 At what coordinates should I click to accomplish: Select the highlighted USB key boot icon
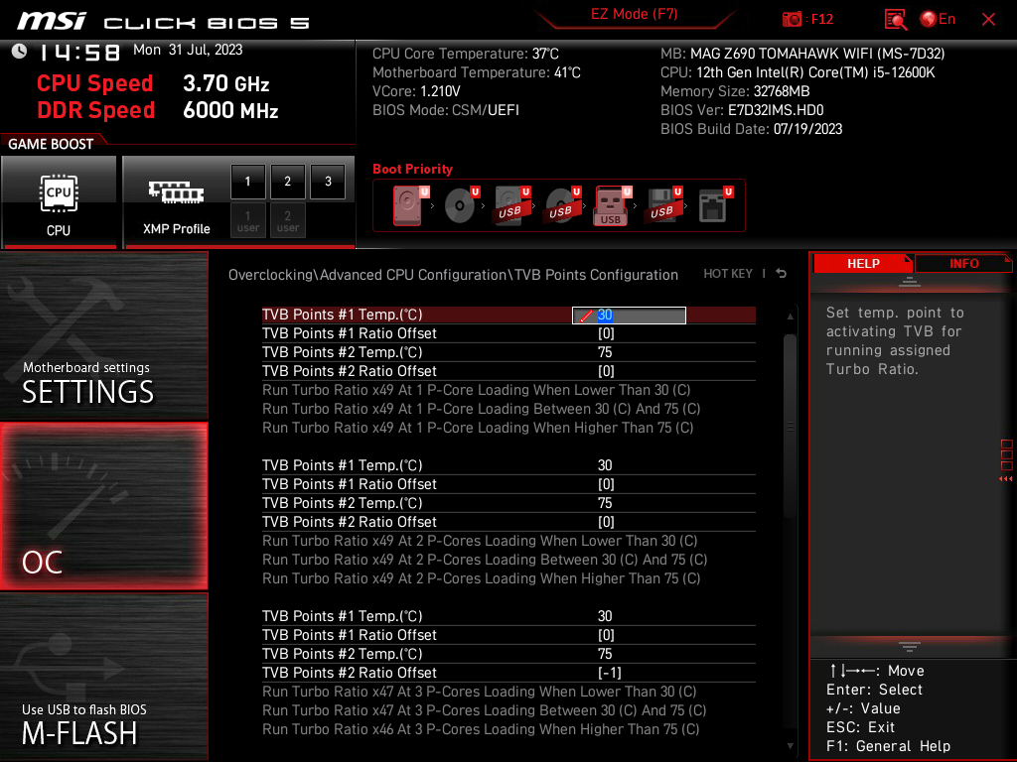612,205
